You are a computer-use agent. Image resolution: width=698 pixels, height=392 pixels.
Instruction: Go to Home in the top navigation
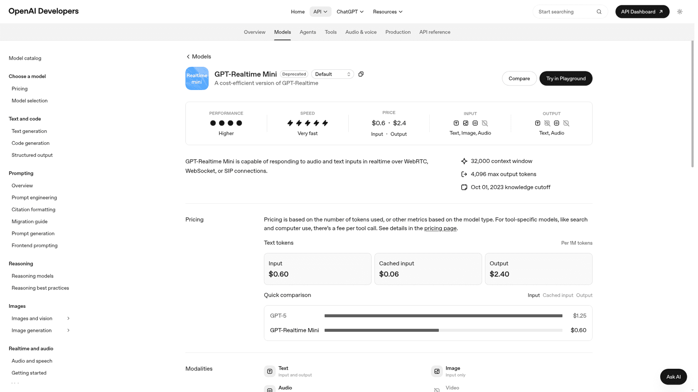point(297,12)
